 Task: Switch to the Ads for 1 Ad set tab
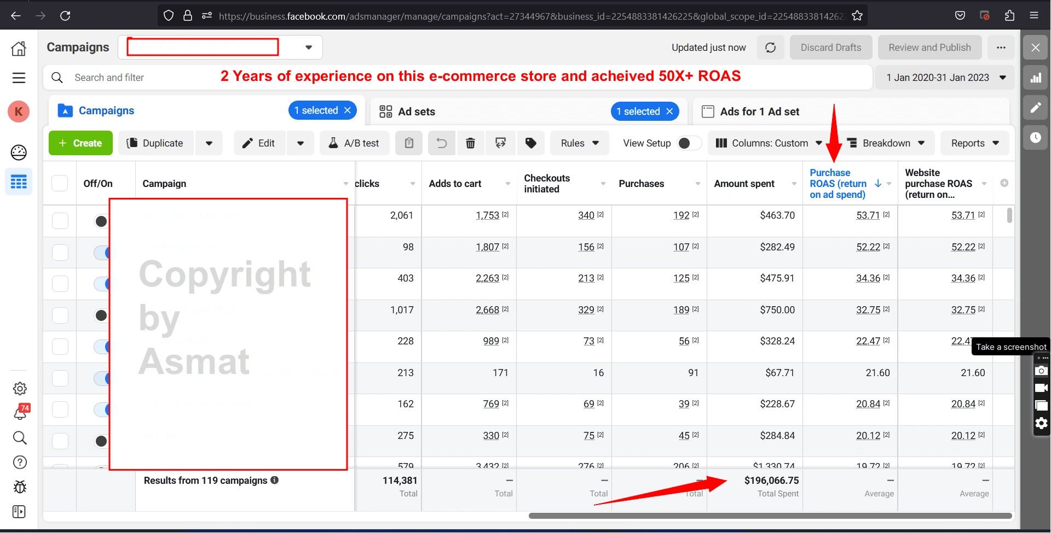tap(759, 112)
